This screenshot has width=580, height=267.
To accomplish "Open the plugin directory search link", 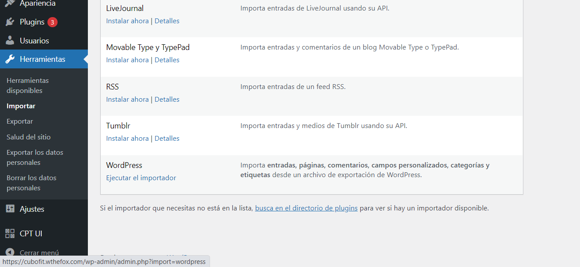I will tap(306, 208).
